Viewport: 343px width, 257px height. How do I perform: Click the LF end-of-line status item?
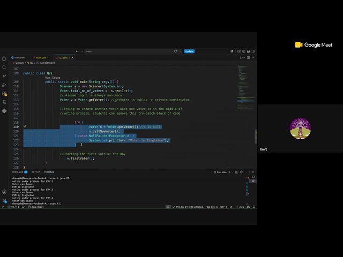coord(231,207)
